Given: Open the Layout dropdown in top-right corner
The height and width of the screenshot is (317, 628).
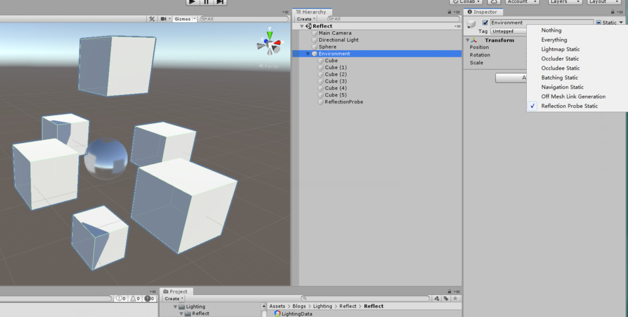Looking at the screenshot, I should [604, 2].
